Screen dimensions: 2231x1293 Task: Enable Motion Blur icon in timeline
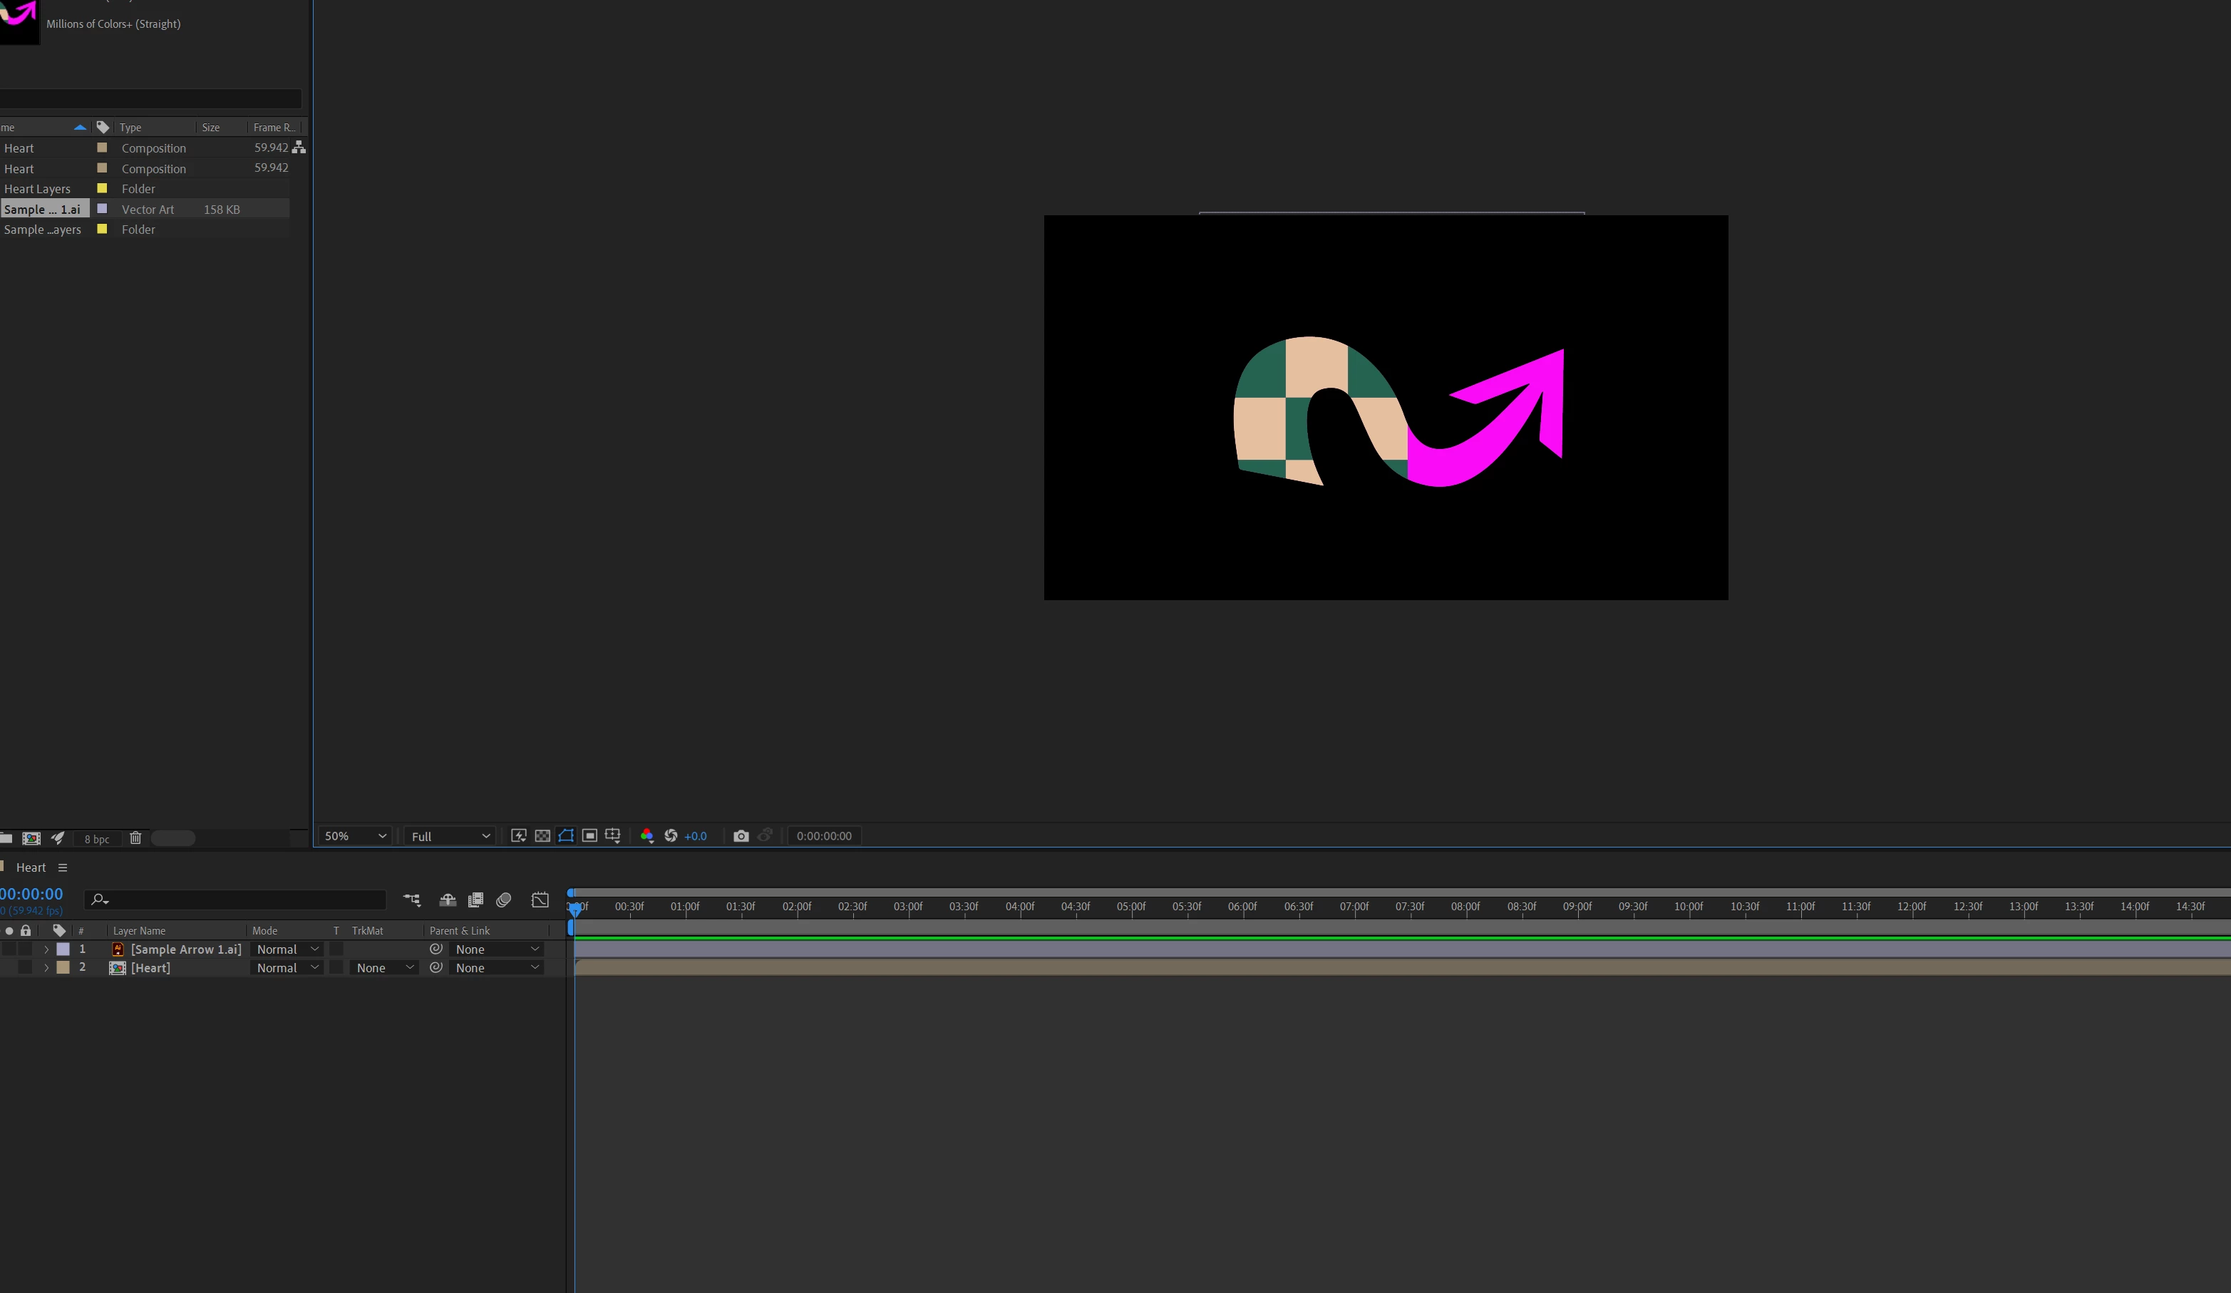pos(504,900)
